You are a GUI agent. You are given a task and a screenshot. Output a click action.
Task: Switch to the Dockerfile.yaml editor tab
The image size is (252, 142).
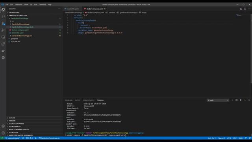[x=72, y=9]
